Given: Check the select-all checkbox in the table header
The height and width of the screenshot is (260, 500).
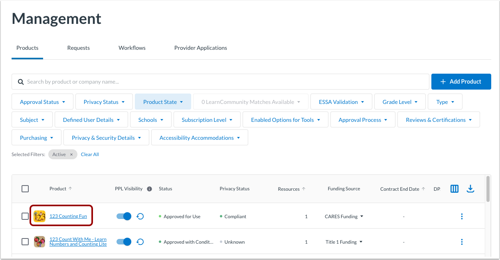Looking at the screenshot, I should [x=25, y=188].
